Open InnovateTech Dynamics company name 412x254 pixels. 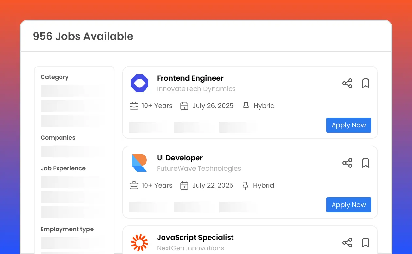pyautogui.click(x=196, y=89)
